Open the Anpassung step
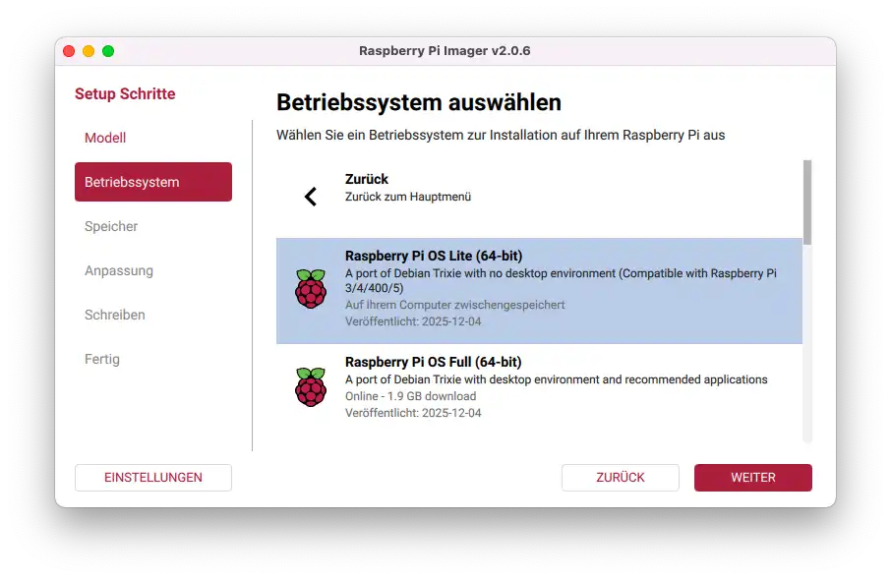The height and width of the screenshot is (580, 891). [x=119, y=270]
